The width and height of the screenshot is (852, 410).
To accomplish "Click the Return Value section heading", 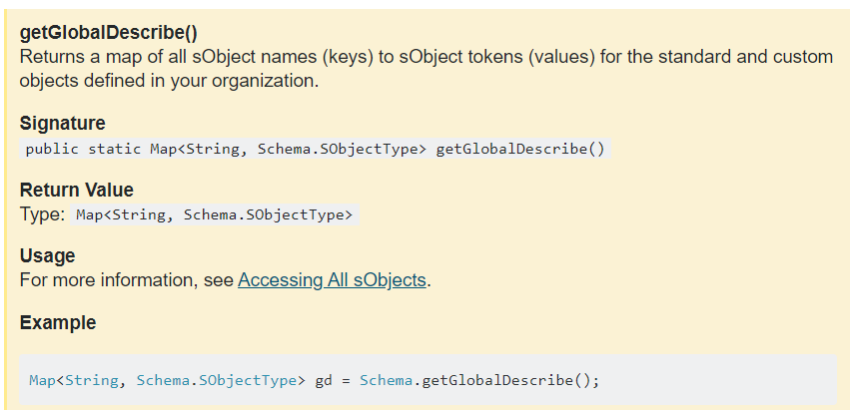I will 76,190.
